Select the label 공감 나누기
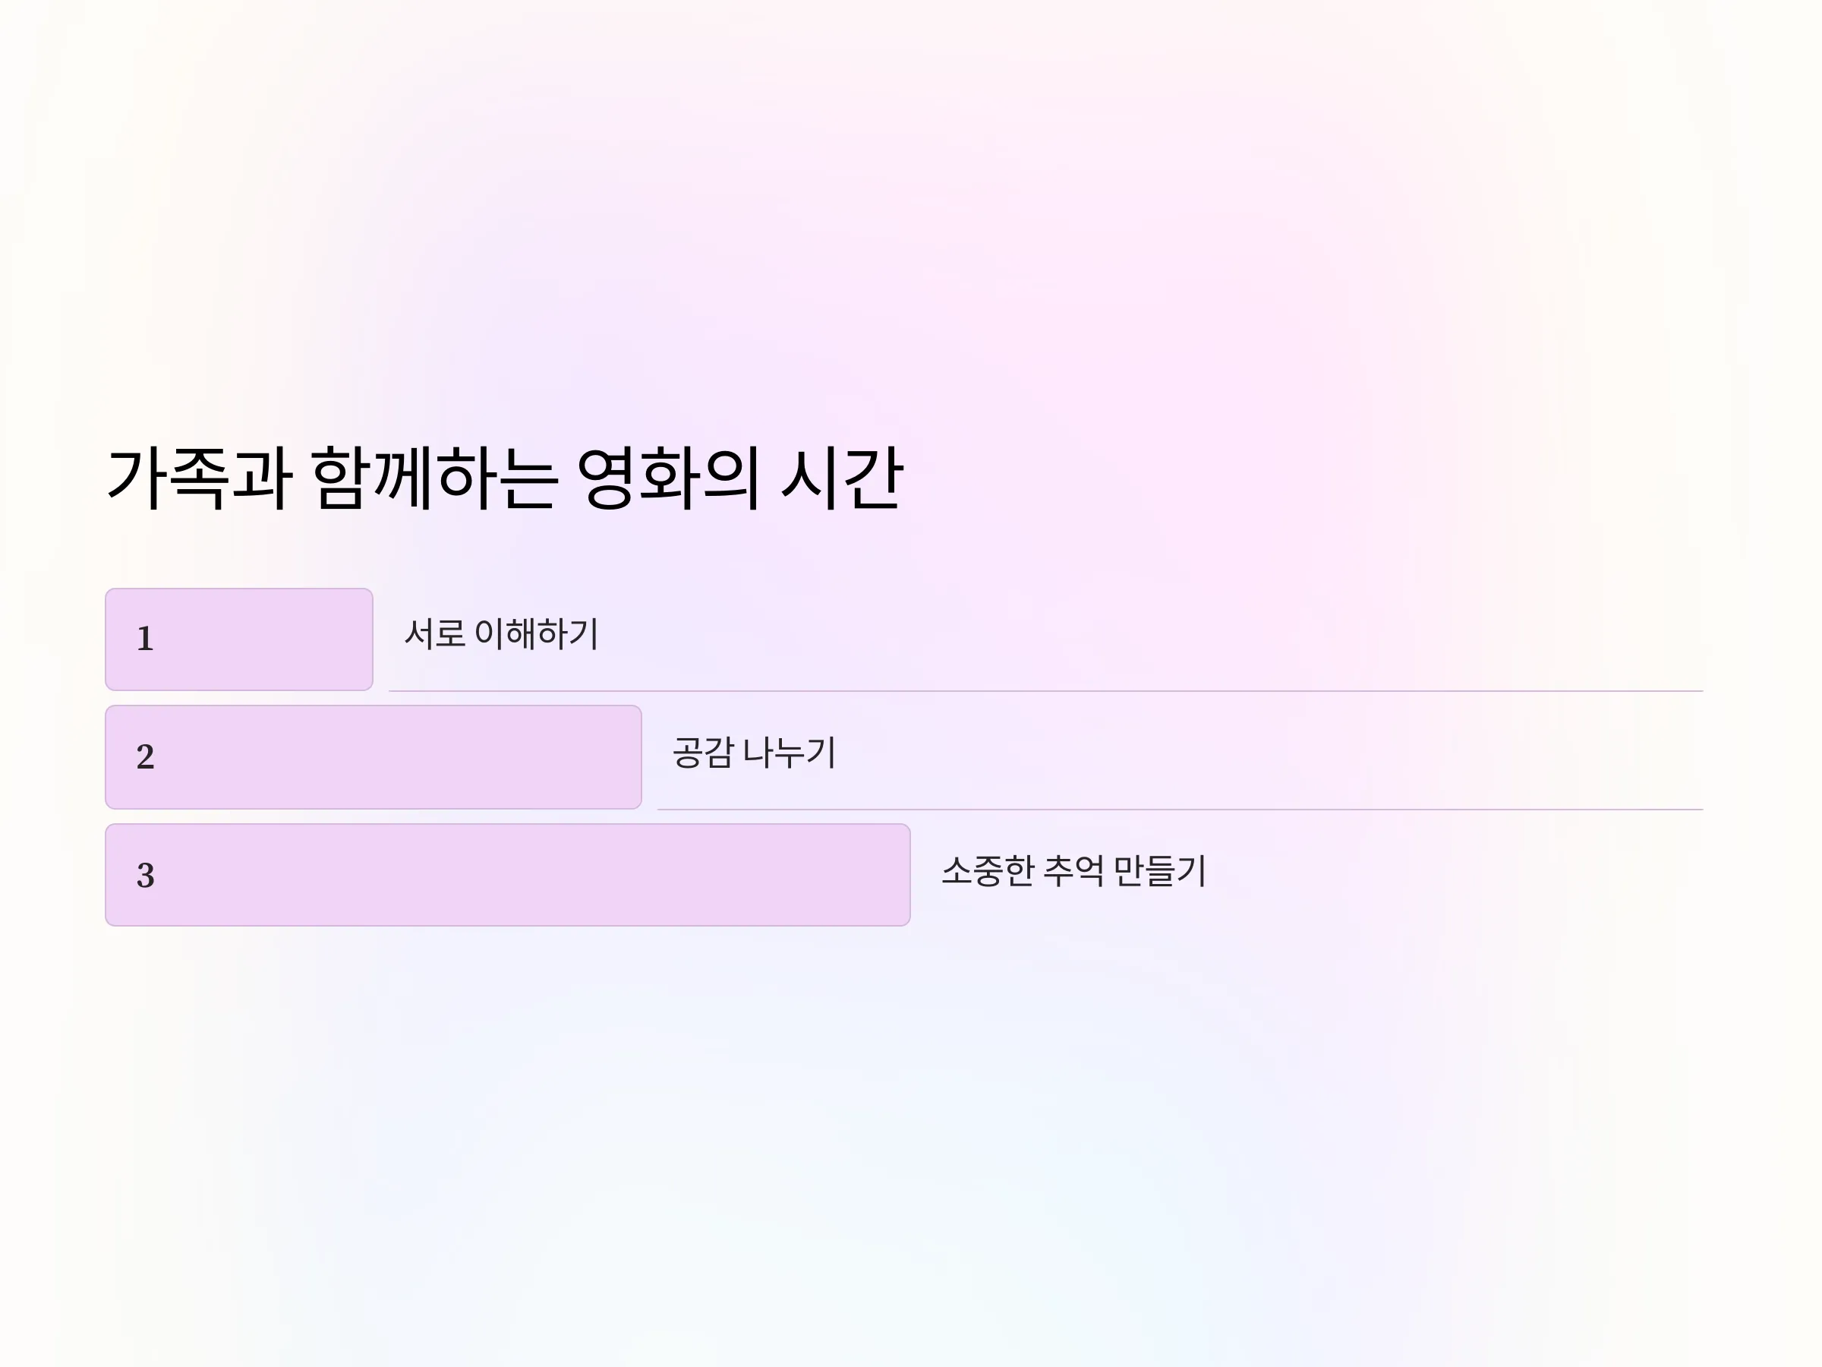This screenshot has width=1822, height=1367. (x=755, y=753)
